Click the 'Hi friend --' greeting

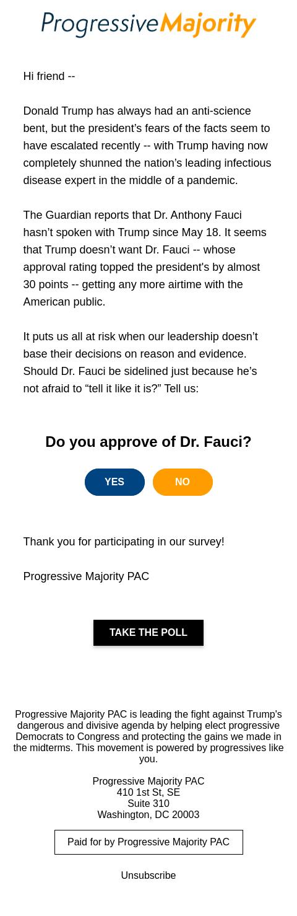point(49,76)
